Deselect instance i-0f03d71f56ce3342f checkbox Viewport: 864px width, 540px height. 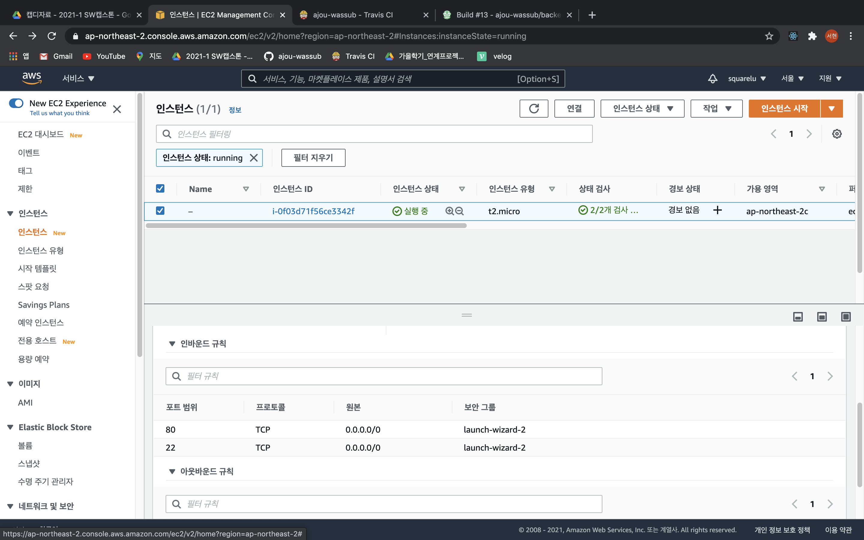160,211
